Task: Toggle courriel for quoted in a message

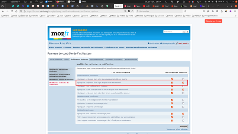Action: point(183,86)
